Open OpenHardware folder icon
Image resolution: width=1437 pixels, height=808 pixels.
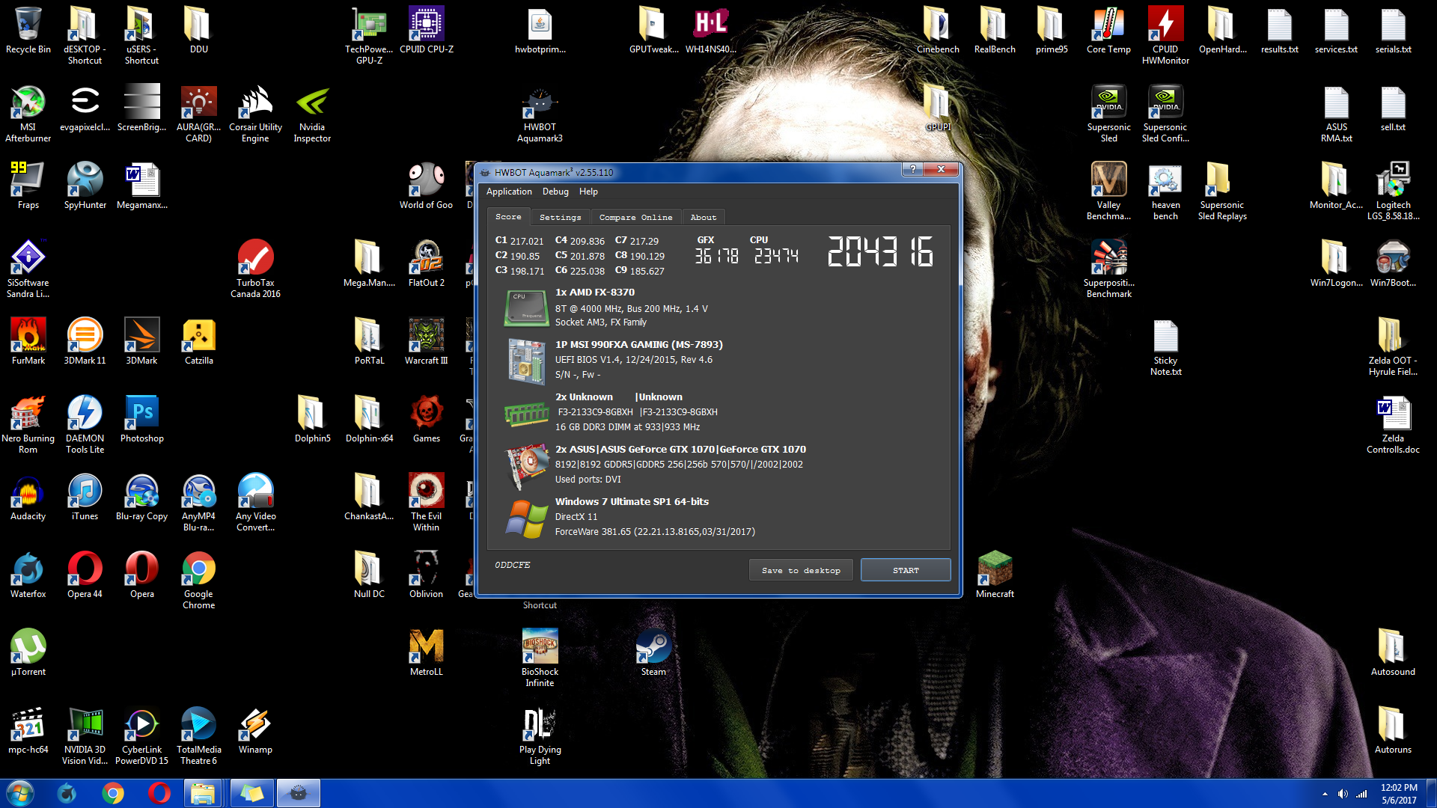(x=1222, y=30)
